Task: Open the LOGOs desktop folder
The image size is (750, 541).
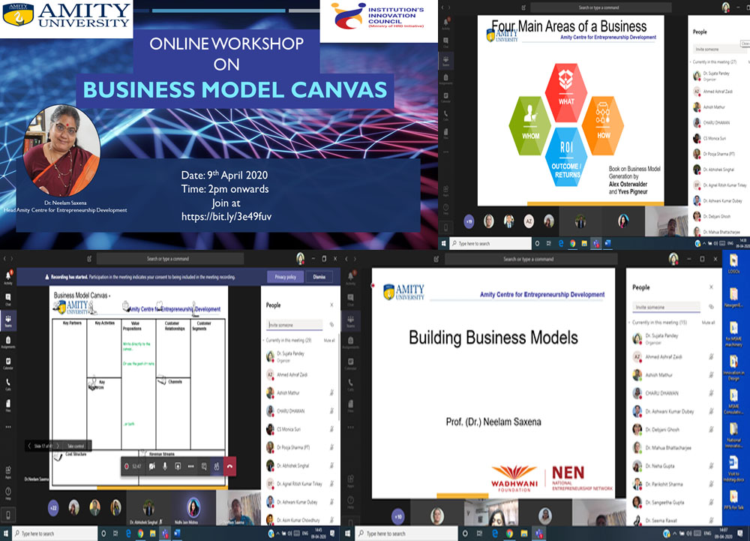Action: click(733, 264)
